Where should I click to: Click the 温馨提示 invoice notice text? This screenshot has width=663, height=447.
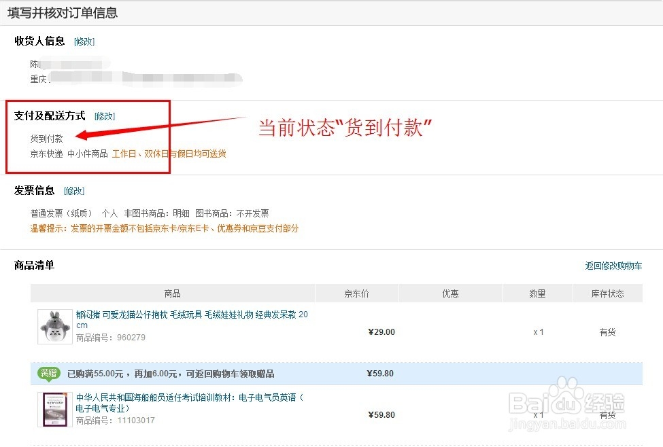click(165, 228)
